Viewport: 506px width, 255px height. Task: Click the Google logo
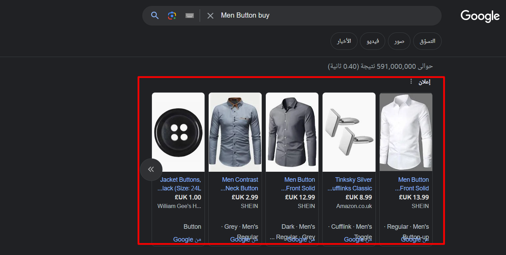480,16
